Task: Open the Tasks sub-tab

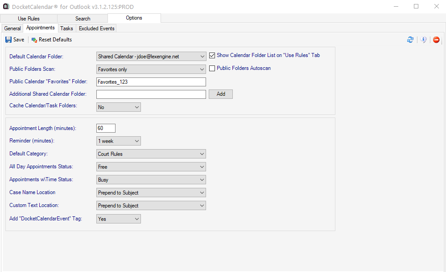Action: 66,28
